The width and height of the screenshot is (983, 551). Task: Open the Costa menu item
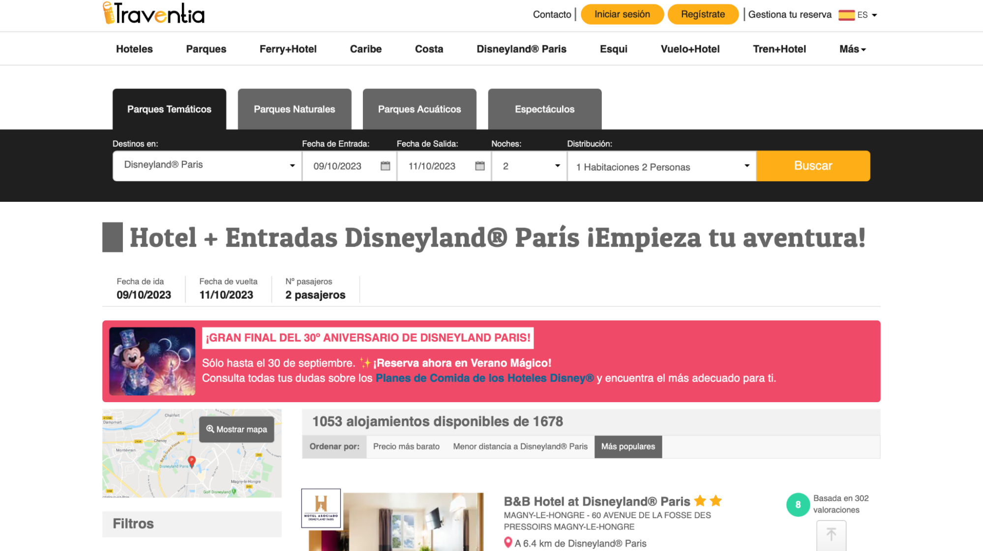(x=429, y=49)
